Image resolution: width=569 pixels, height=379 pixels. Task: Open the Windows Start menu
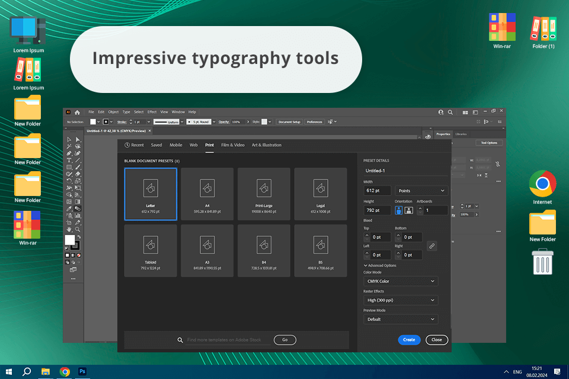9,372
